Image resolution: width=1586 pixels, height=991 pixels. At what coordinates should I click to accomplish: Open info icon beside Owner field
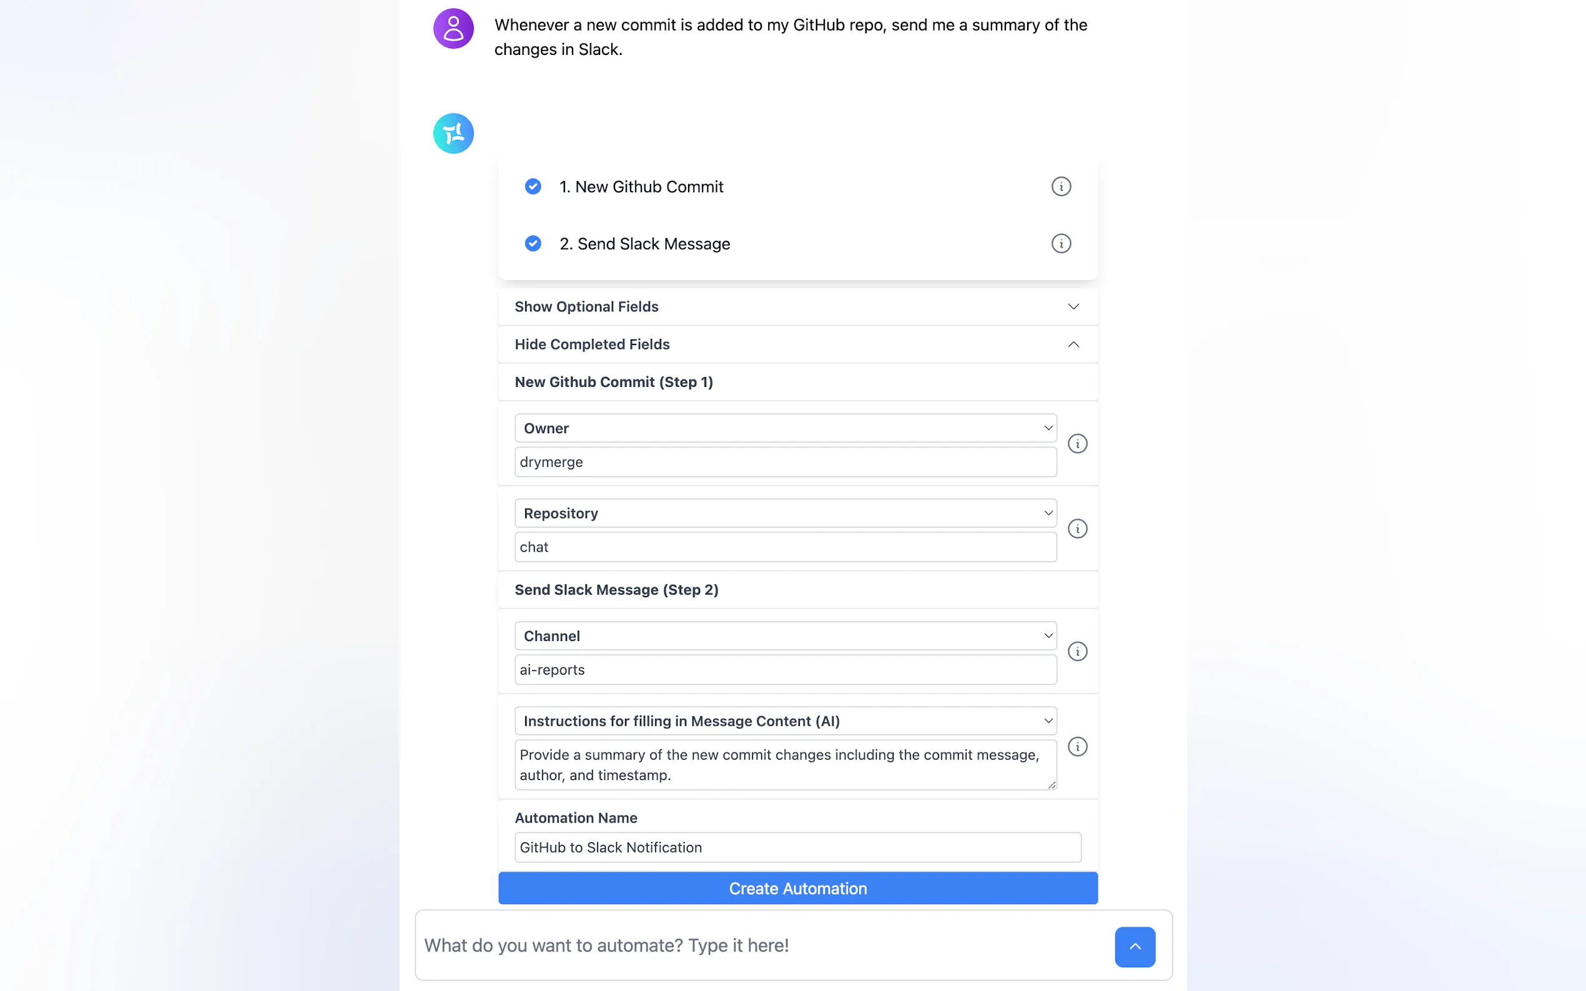tap(1077, 444)
